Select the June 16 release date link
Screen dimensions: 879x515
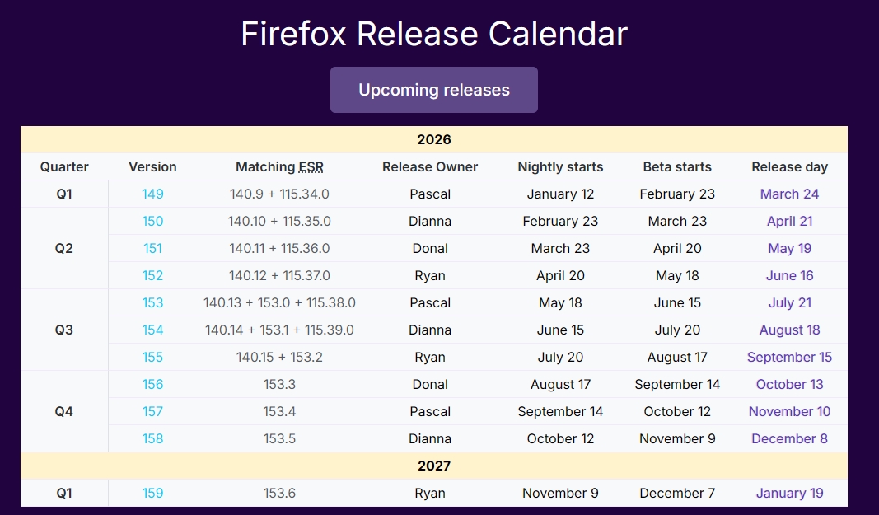tap(789, 275)
